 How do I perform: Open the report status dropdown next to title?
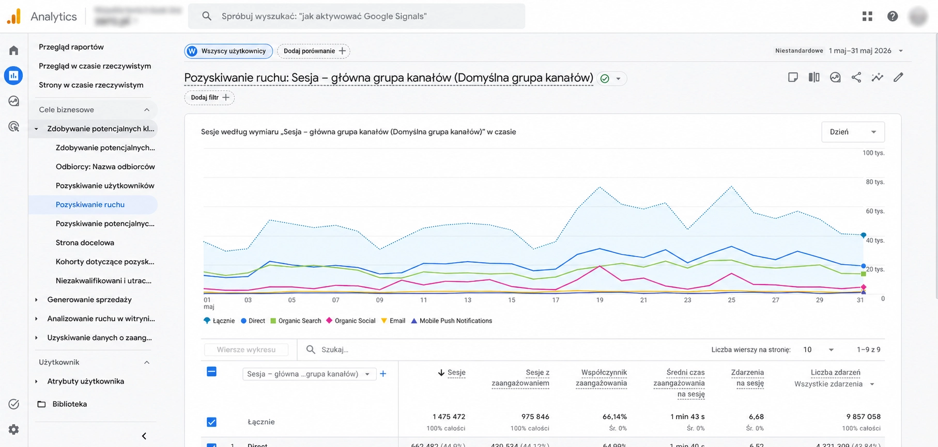tap(612, 78)
